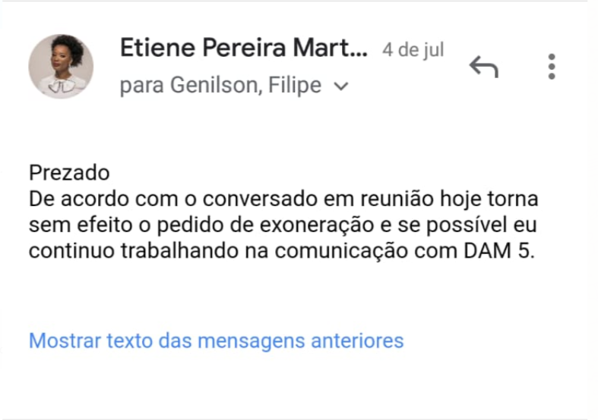598x420 pixels.
Task: Tap the reply arrow icon
Action: point(483,67)
